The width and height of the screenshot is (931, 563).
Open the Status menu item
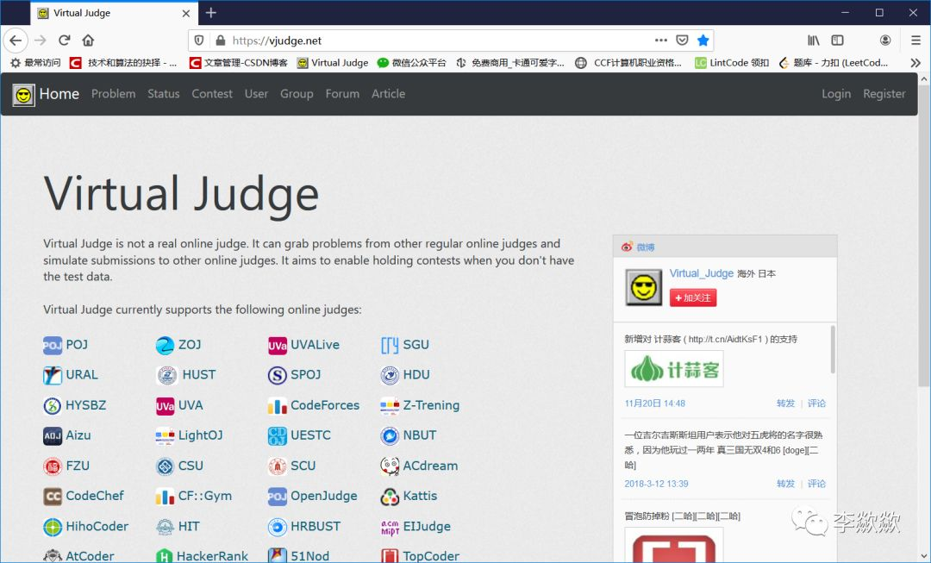point(163,94)
